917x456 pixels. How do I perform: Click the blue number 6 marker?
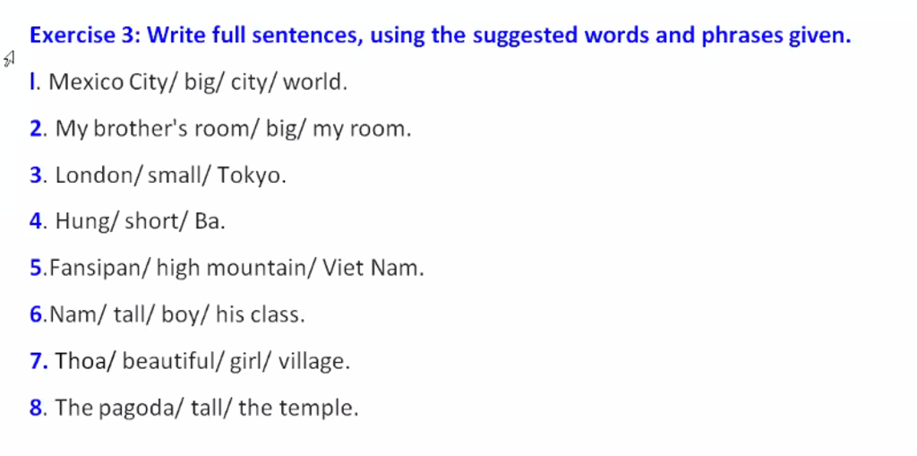(36, 315)
